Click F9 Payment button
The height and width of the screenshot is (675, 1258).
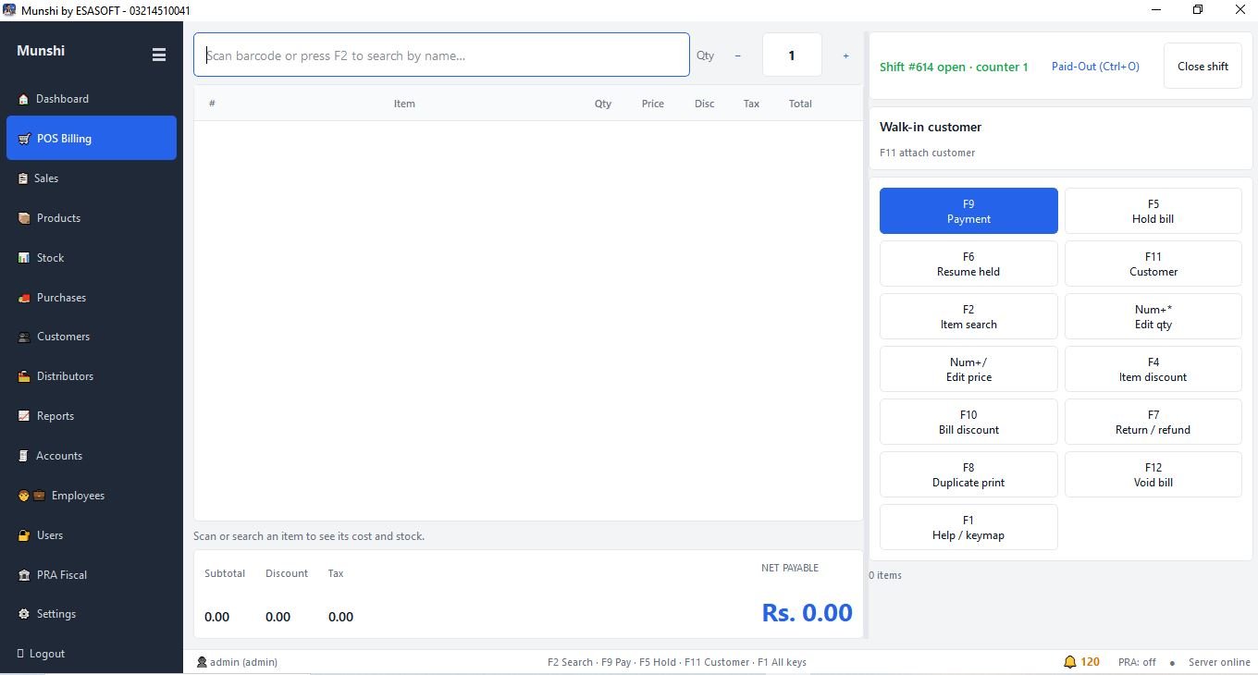[968, 211]
